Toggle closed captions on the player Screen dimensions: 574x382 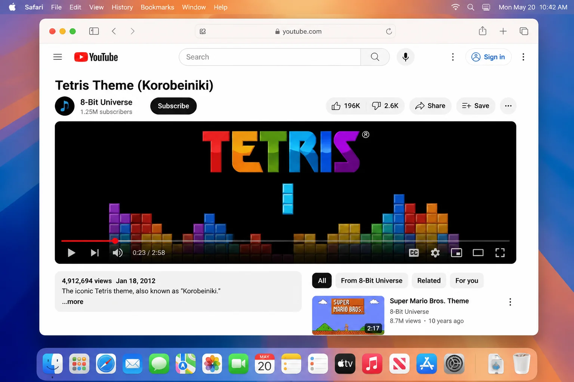point(414,253)
